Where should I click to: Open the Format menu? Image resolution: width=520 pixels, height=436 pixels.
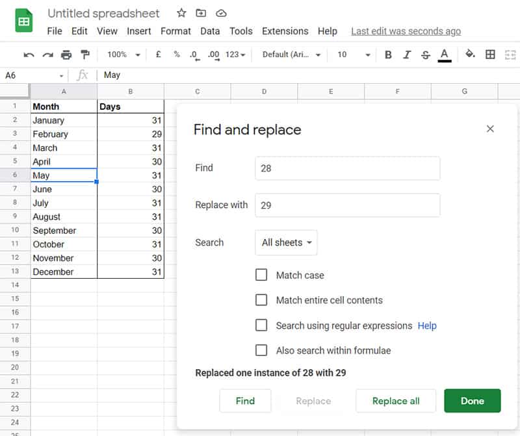click(175, 31)
